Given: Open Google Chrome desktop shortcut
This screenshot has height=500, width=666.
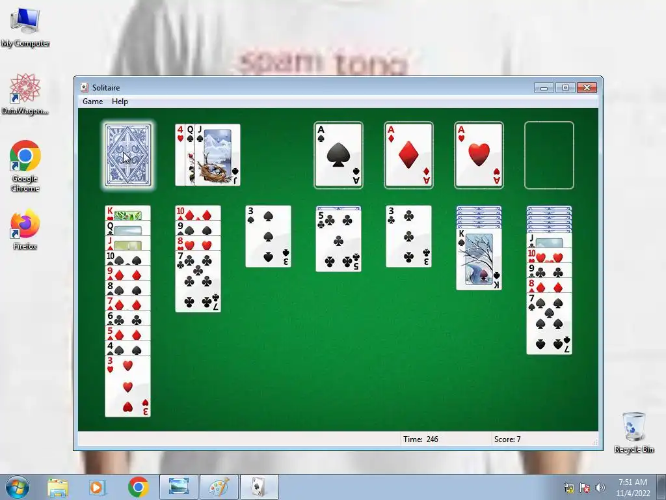Looking at the screenshot, I should tap(25, 166).
